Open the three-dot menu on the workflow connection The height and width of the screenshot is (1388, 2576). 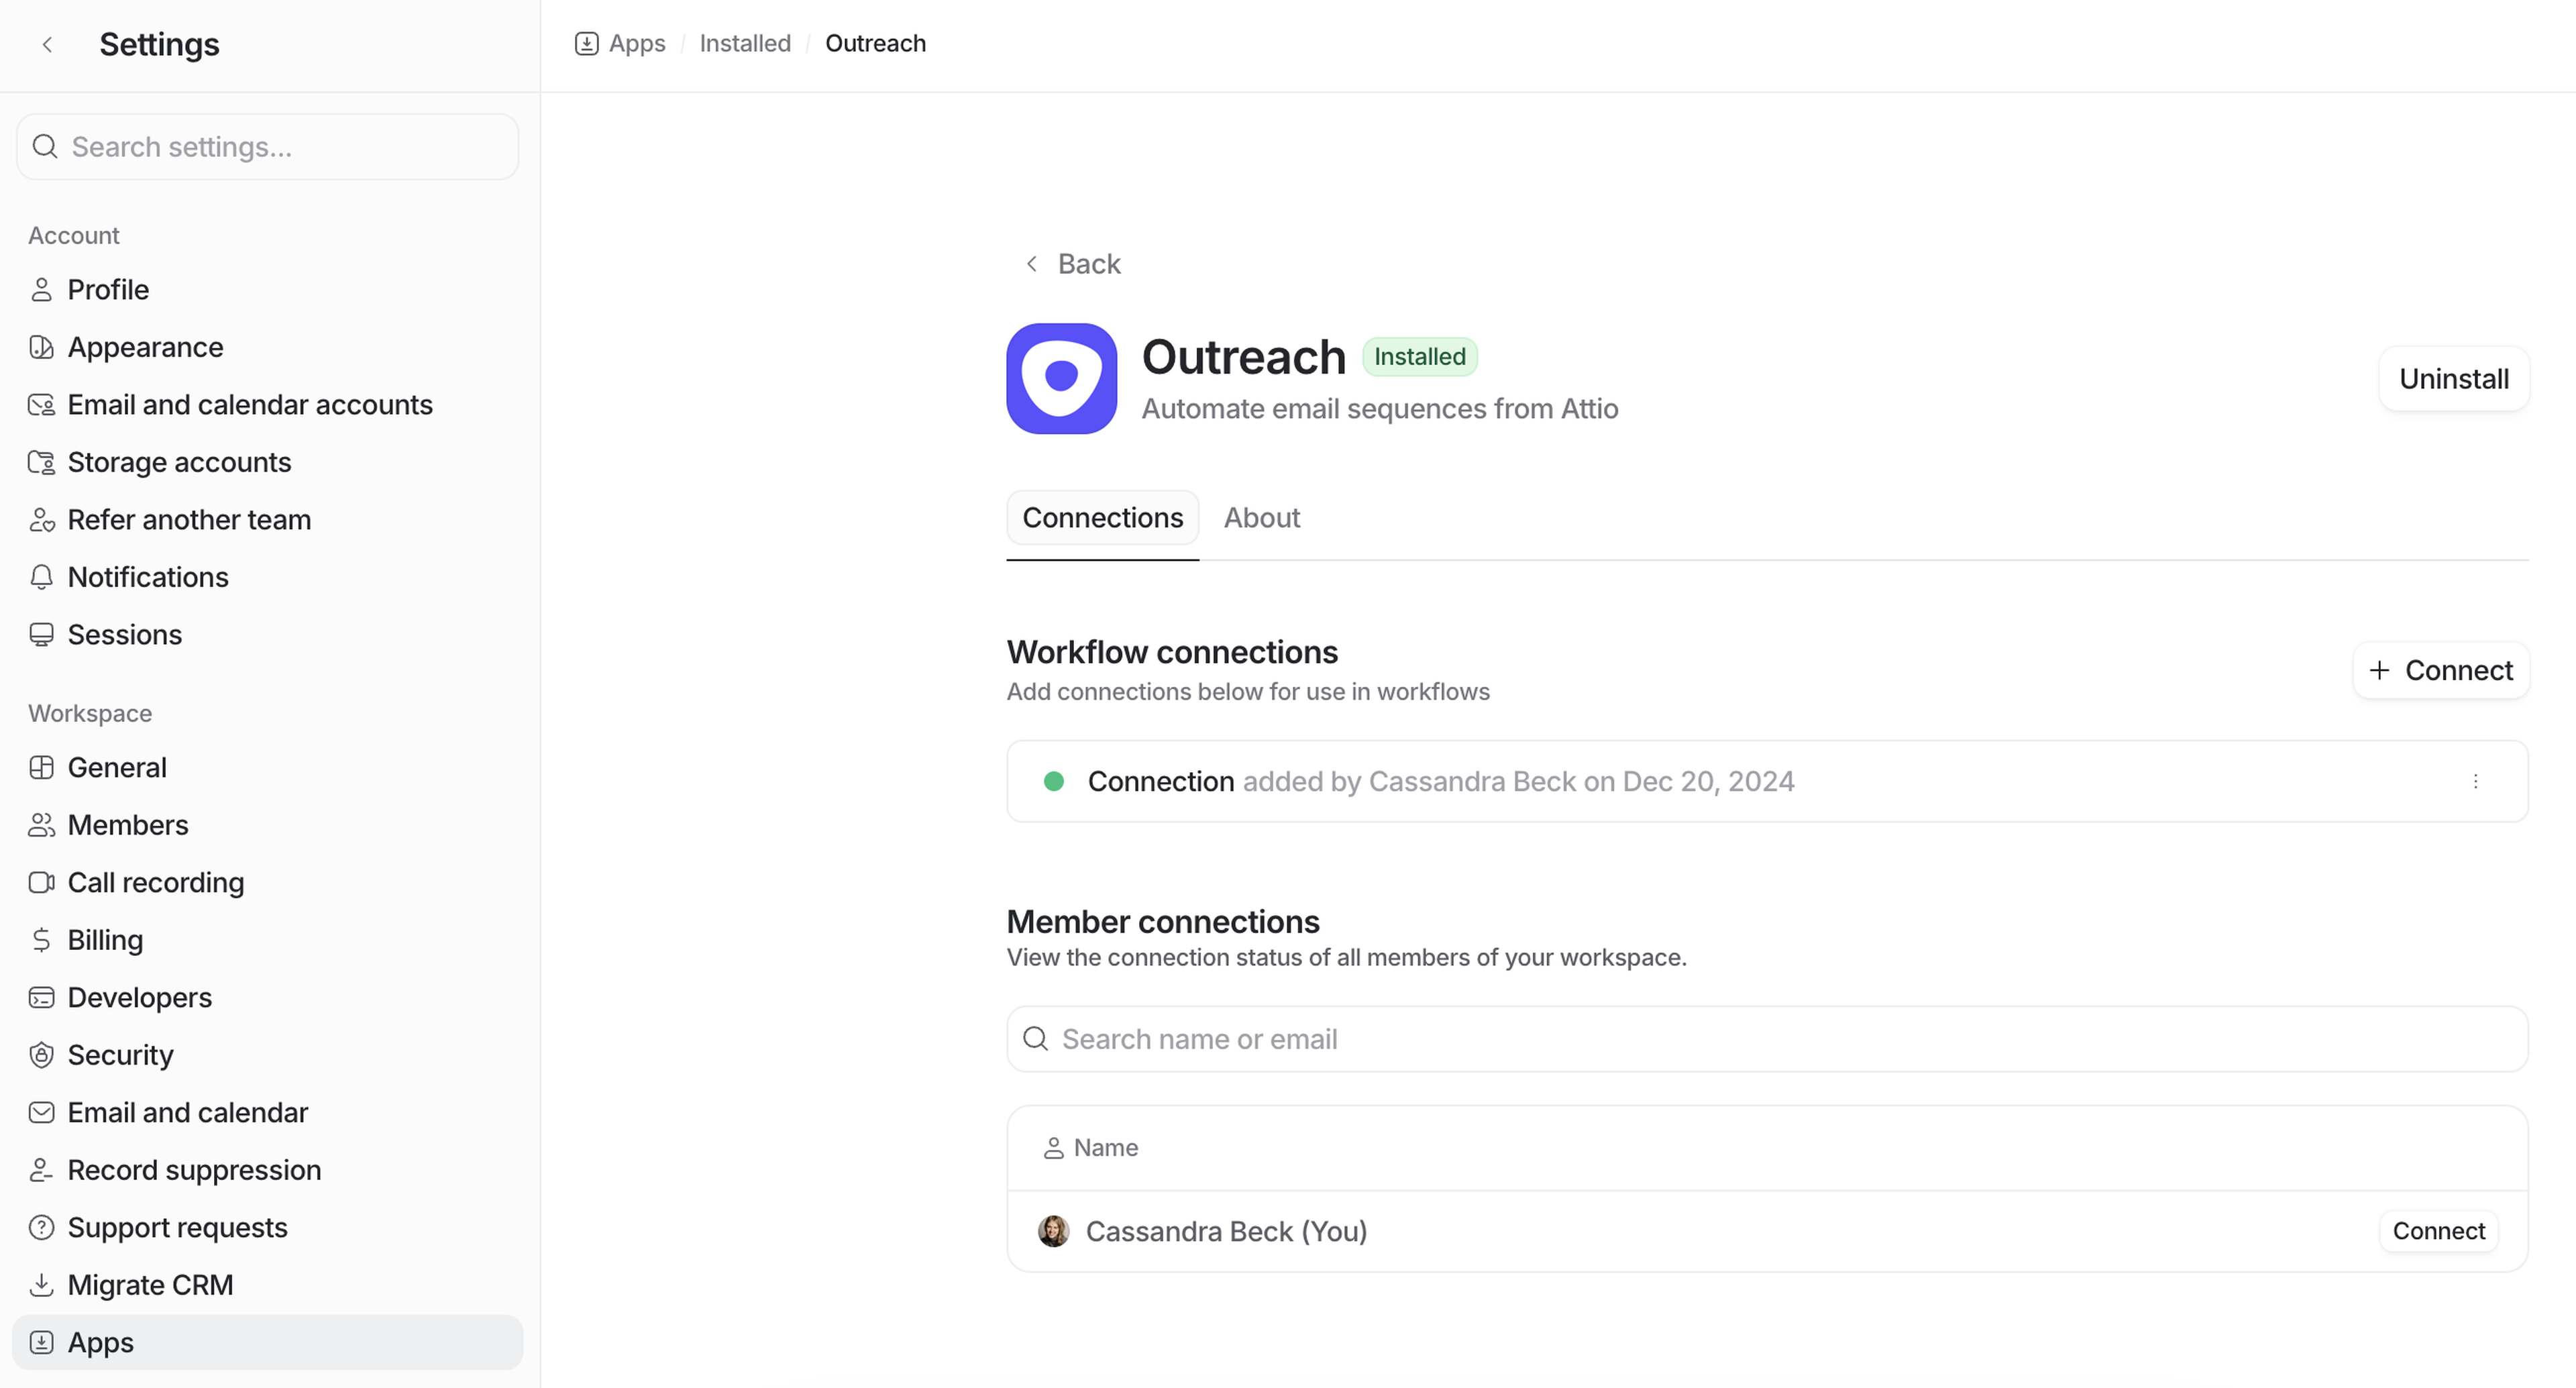click(x=2475, y=781)
